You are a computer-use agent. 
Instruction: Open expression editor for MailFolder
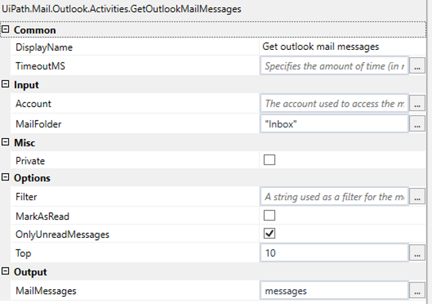417,123
